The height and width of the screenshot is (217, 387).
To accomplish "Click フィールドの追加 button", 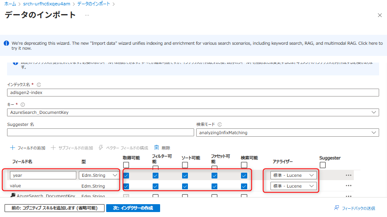I will (28, 148).
